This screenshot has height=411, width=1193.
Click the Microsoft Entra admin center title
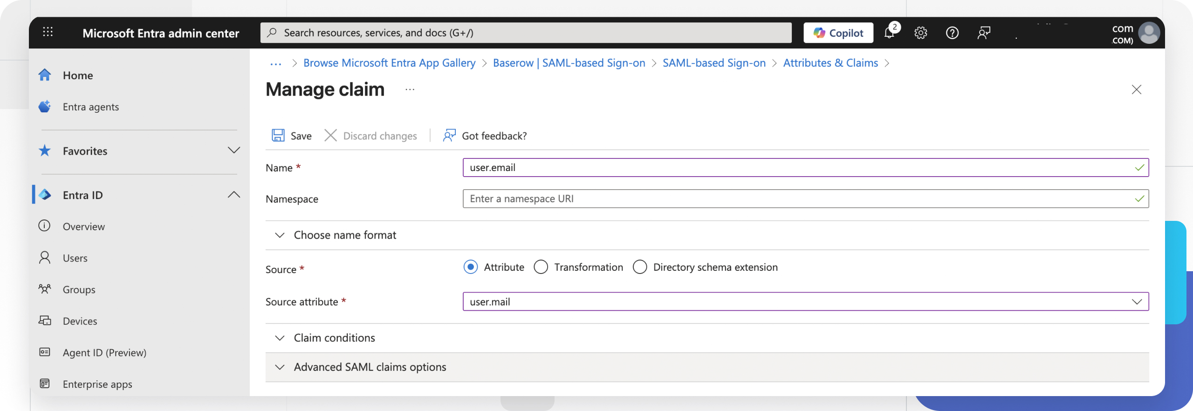coord(161,33)
